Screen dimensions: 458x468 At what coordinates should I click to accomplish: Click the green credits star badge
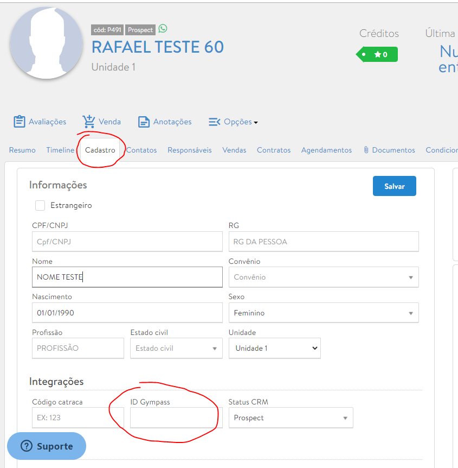pos(377,54)
